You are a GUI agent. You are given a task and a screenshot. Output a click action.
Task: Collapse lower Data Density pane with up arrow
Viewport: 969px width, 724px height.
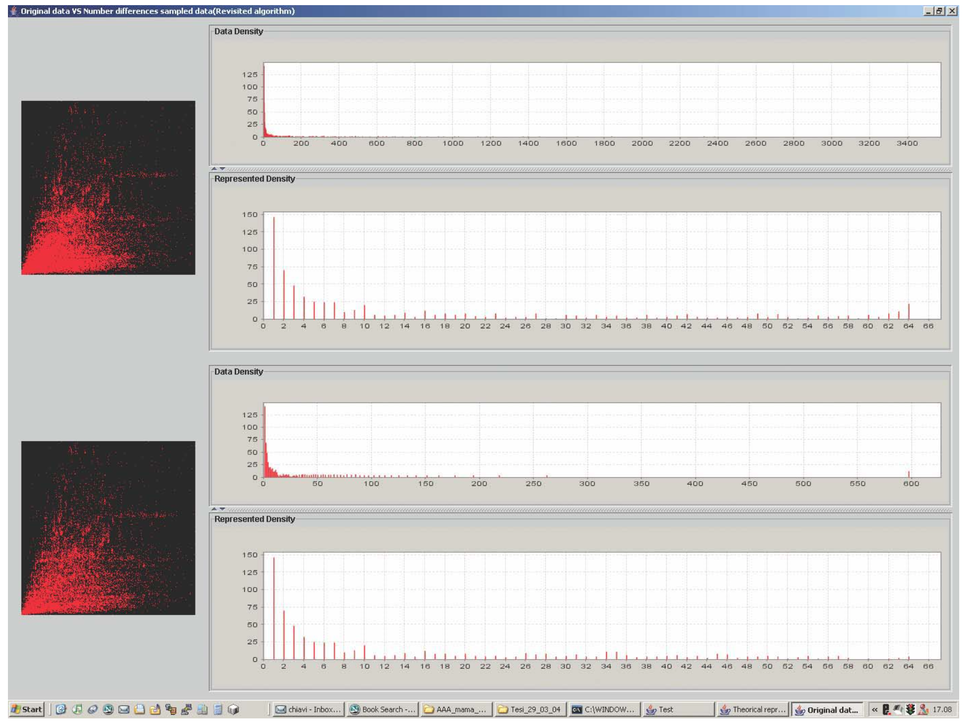click(214, 509)
